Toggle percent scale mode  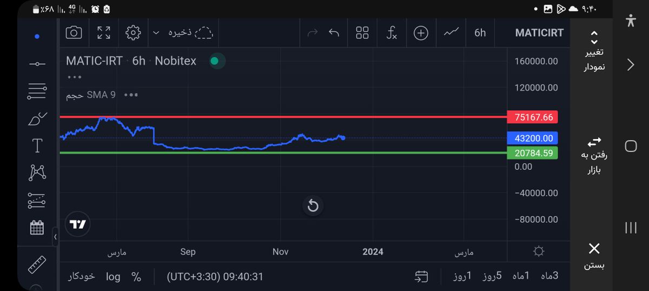pyautogui.click(x=136, y=276)
